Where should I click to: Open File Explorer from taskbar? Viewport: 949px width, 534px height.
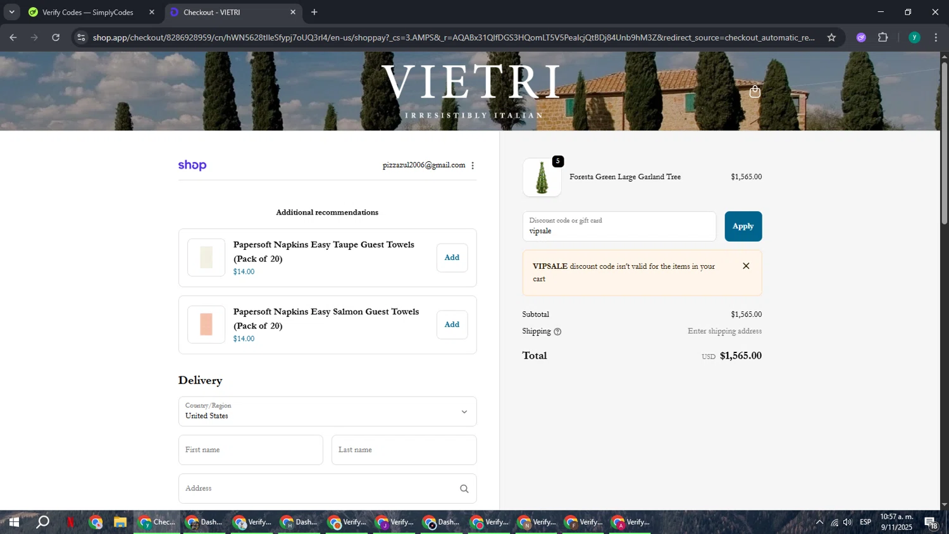coord(120,522)
